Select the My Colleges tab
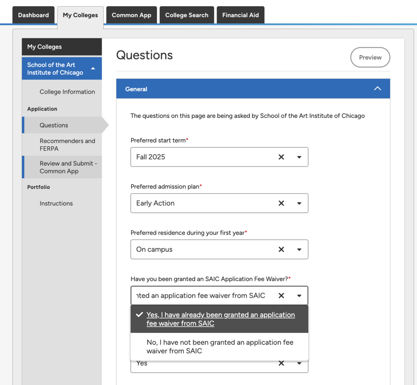417x385 pixels. [x=80, y=15]
